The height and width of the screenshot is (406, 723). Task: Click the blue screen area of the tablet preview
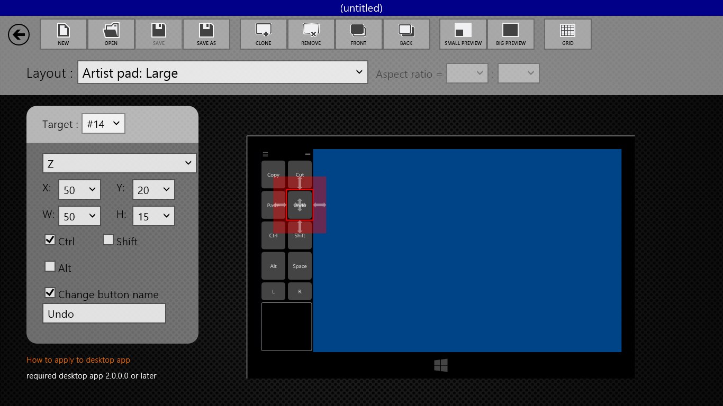467,251
